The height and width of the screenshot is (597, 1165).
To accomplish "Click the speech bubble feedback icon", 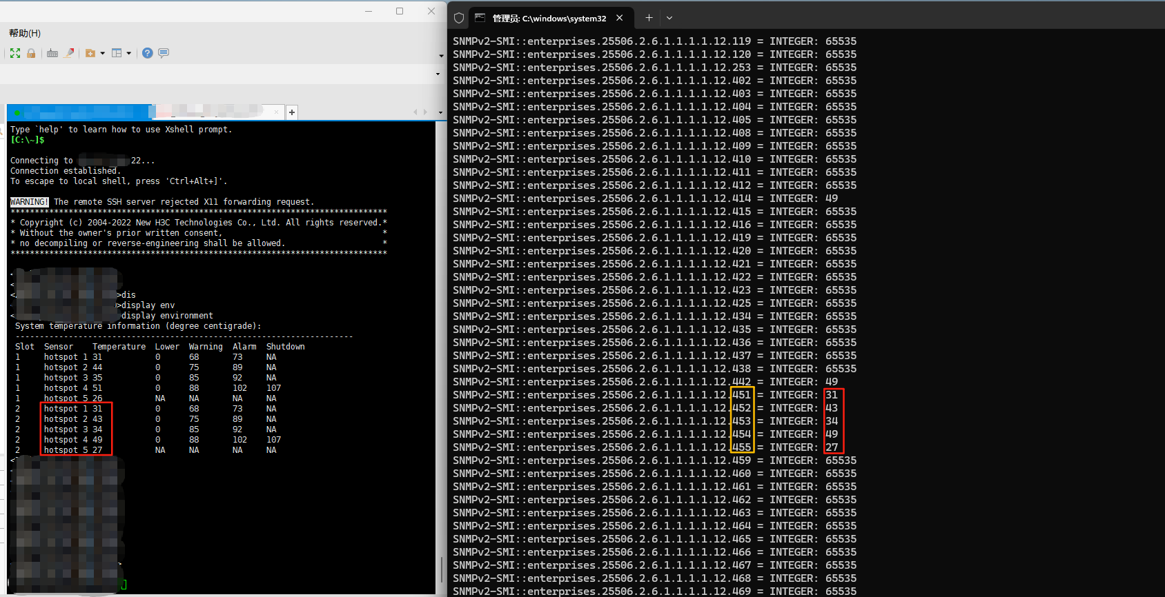I will point(164,53).
